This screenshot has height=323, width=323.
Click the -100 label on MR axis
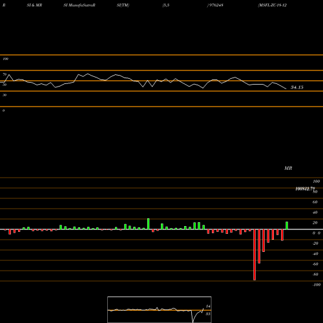point(317,285)
